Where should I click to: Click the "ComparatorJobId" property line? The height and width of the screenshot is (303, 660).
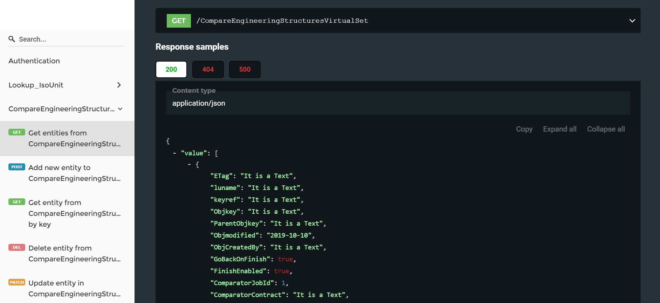coord(249,283)
